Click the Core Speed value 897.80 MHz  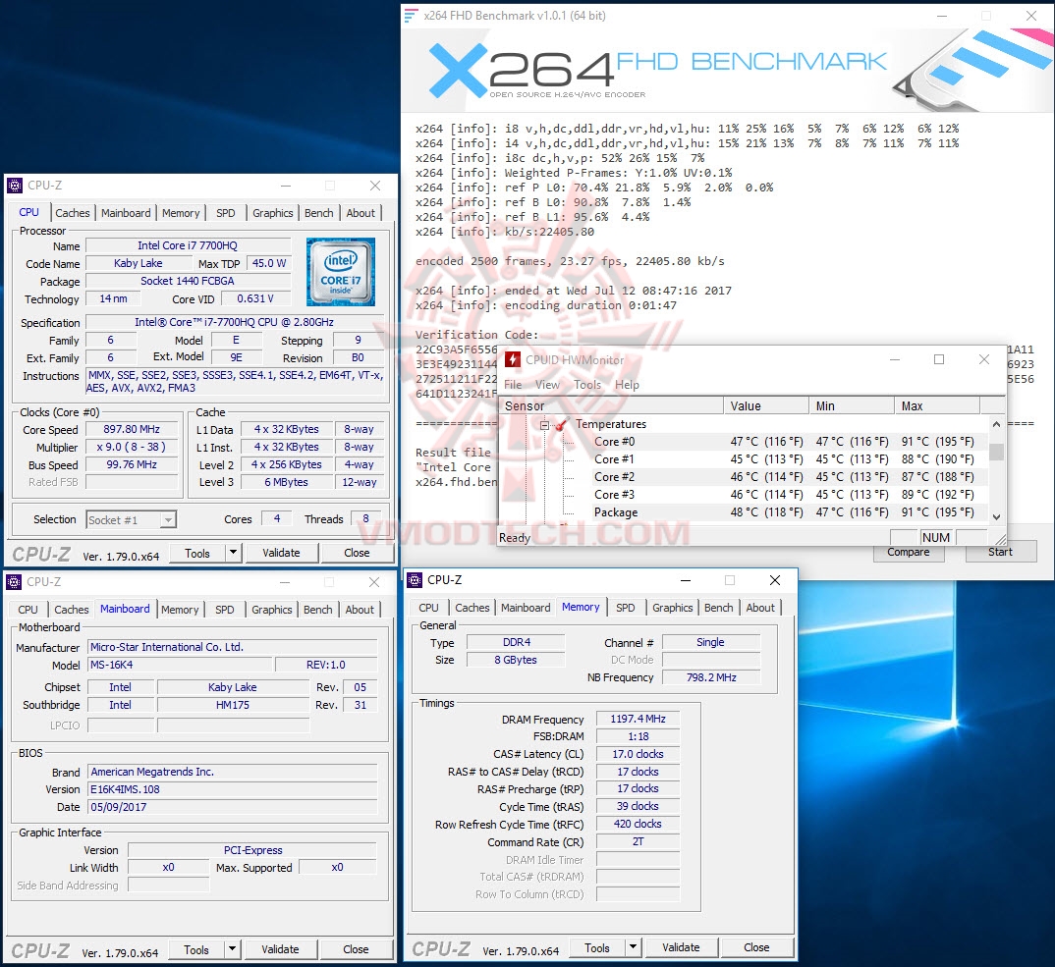tap(132, 430)
